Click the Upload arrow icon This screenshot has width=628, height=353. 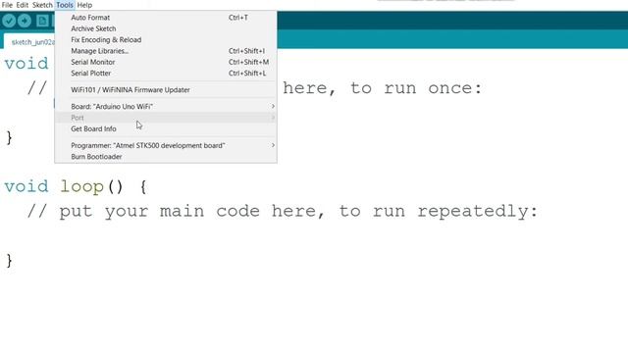pyautogui.click(x=25, y=21)
